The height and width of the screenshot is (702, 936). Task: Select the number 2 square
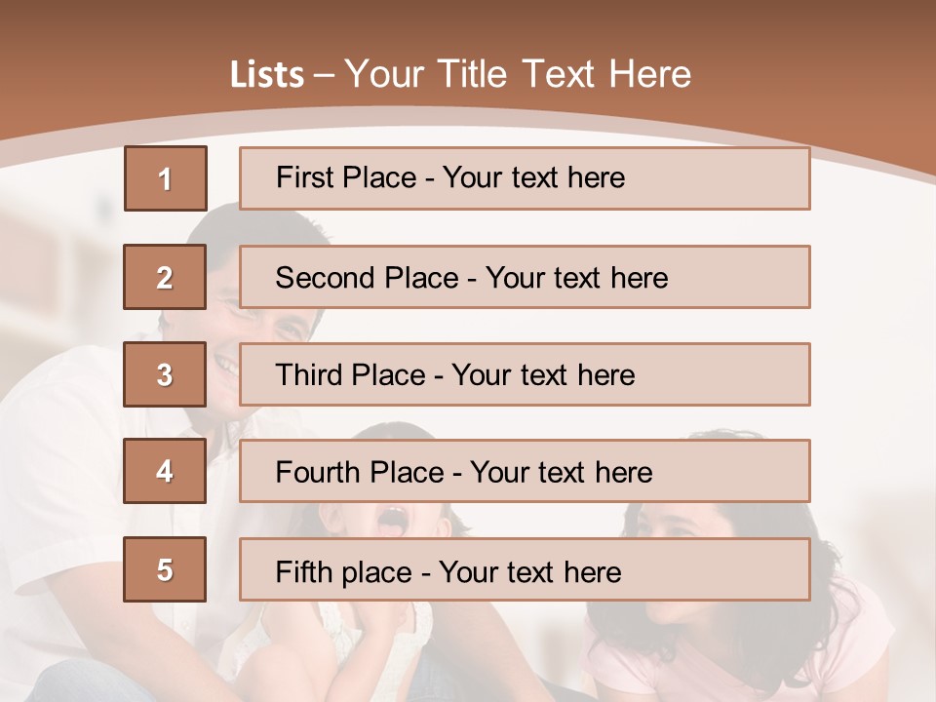tap(165, 277)
